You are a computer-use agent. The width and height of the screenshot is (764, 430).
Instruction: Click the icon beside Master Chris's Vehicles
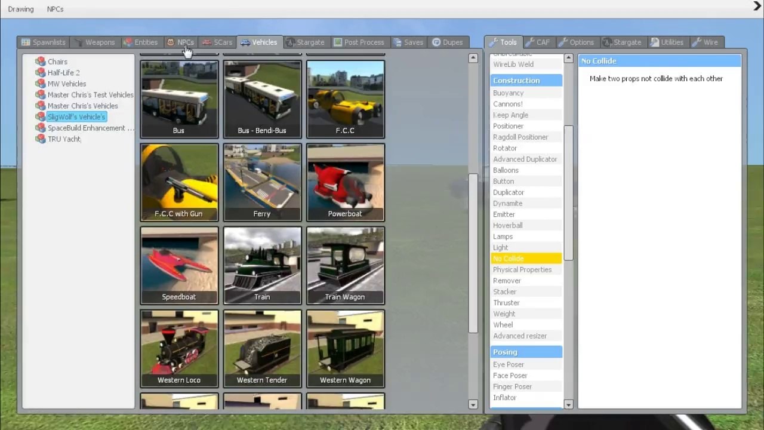coord(41,106)
